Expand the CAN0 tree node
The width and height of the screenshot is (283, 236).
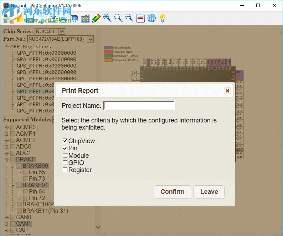click(x=6, y=217)
